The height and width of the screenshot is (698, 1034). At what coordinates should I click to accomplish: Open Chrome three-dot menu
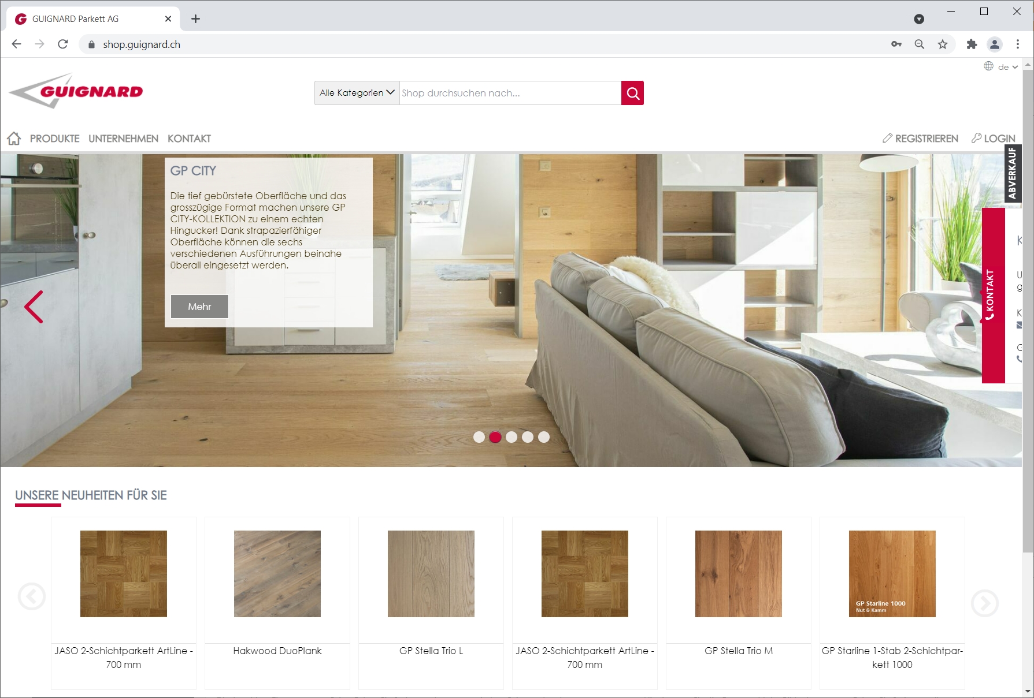1018,44
